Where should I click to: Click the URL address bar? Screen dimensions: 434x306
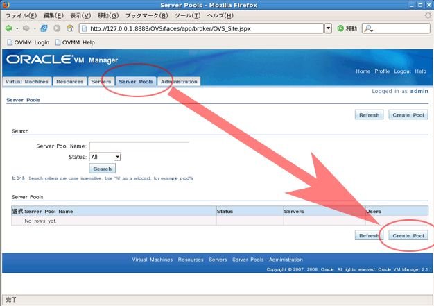pyautogui.click(x=201, y=28)
